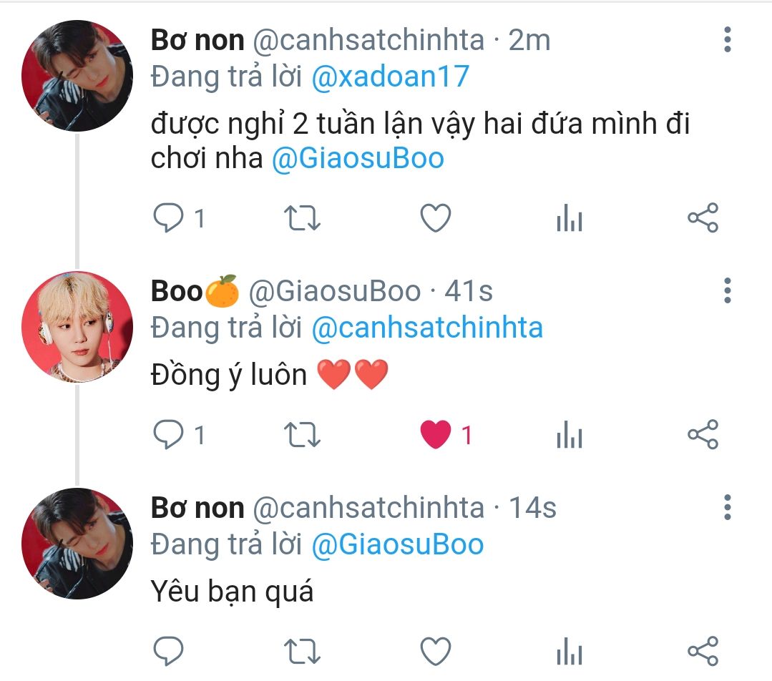Reply to the "Yêu bạn quá" tweet

(x=169, y=651)
